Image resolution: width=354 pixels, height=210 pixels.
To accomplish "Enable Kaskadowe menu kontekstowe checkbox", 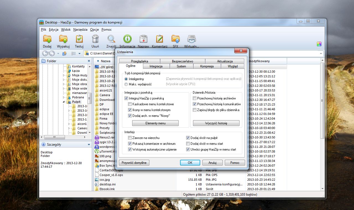I will point(130,104).
